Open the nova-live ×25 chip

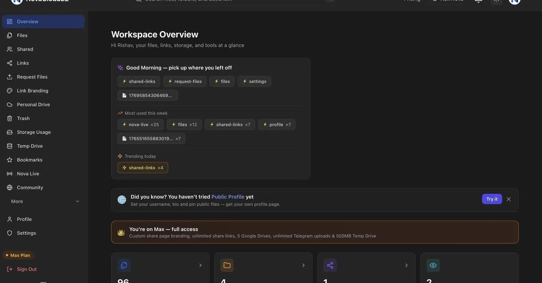140,125
